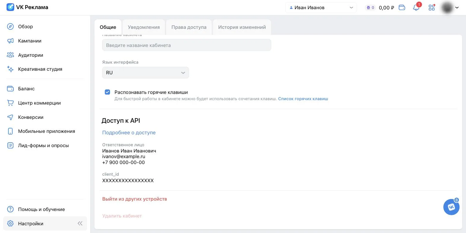Open the notifications bell icon
This screenshot has height=233, width=466.
click(x=416, y=7)
